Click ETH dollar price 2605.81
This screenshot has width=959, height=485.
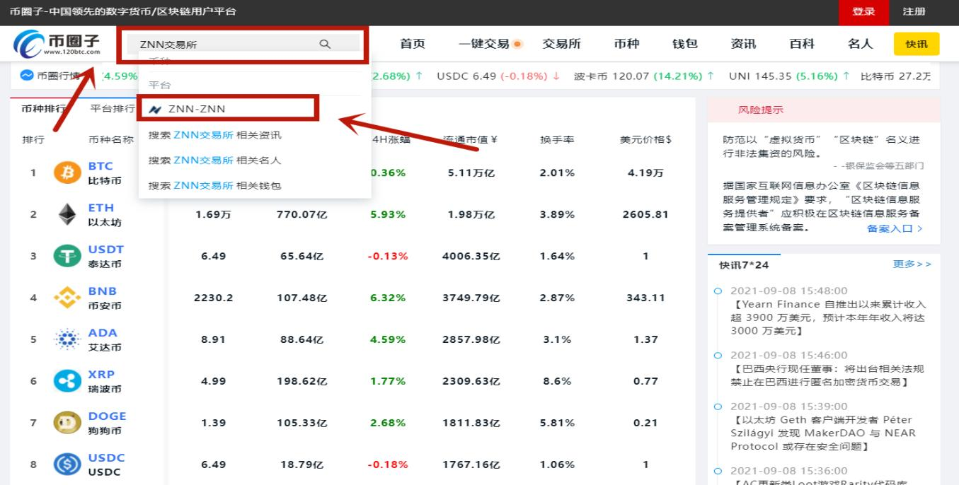(645, 214)
